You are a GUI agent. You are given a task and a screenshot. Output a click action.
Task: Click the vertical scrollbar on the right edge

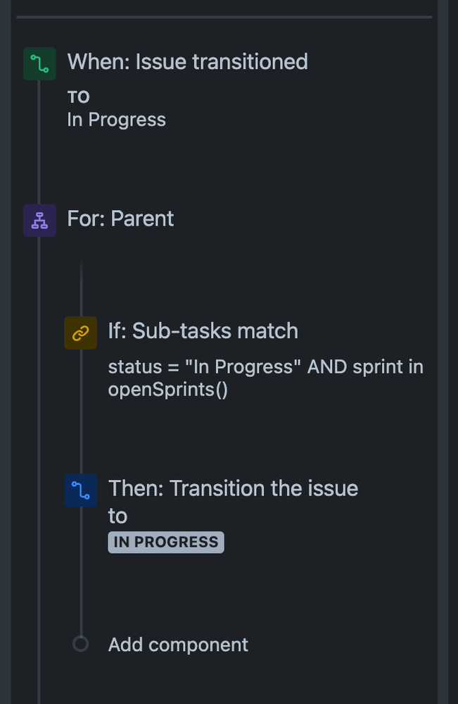tap(443, 352)
